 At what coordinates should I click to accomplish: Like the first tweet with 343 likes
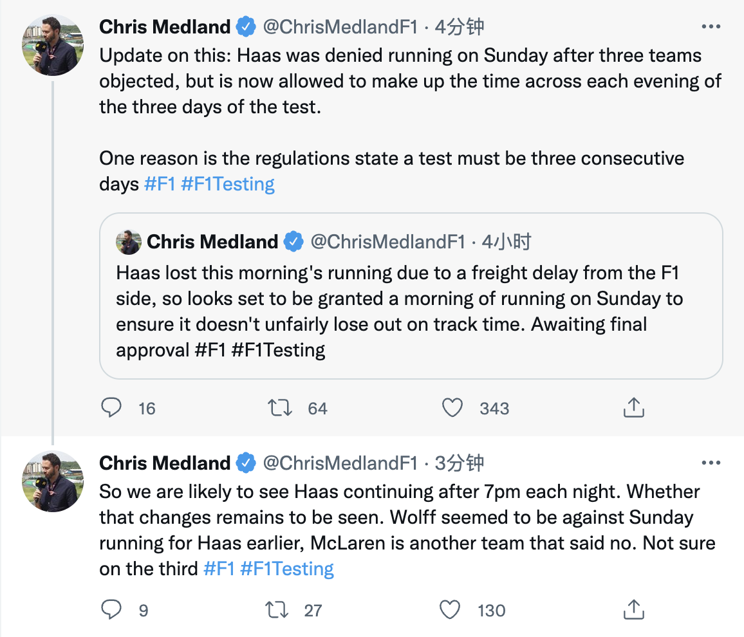[x=453, y=407]
